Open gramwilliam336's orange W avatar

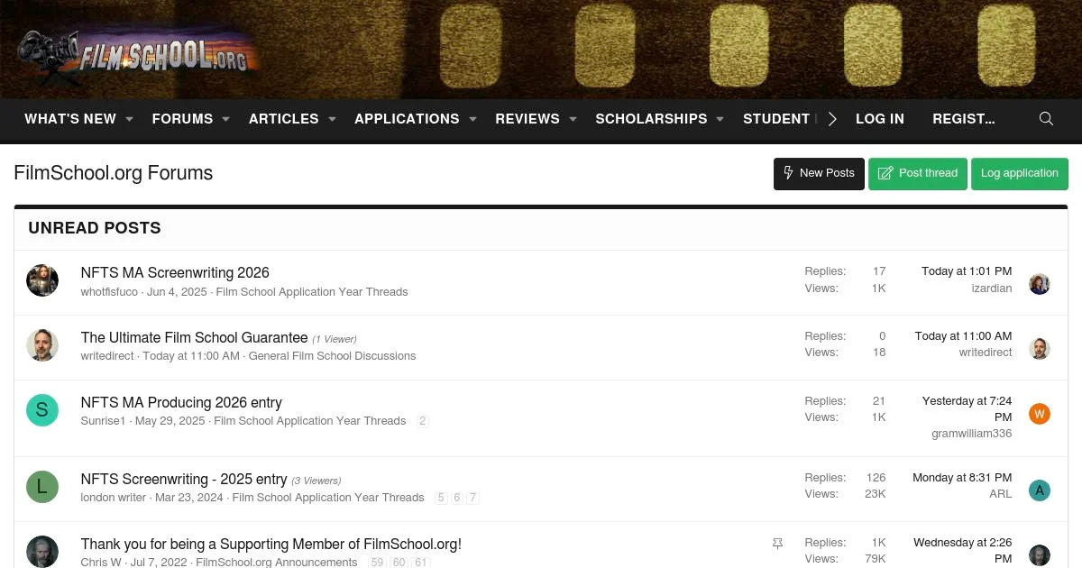(1040, 414)
